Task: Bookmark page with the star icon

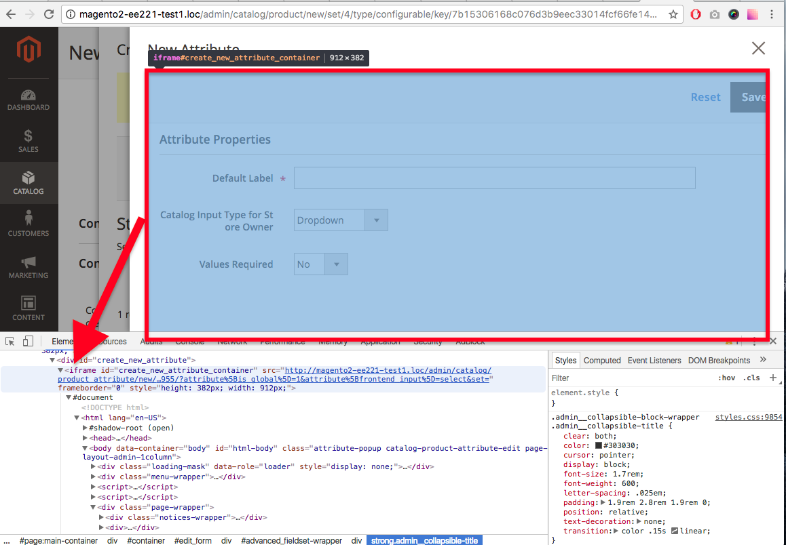Action: [673, 14]
